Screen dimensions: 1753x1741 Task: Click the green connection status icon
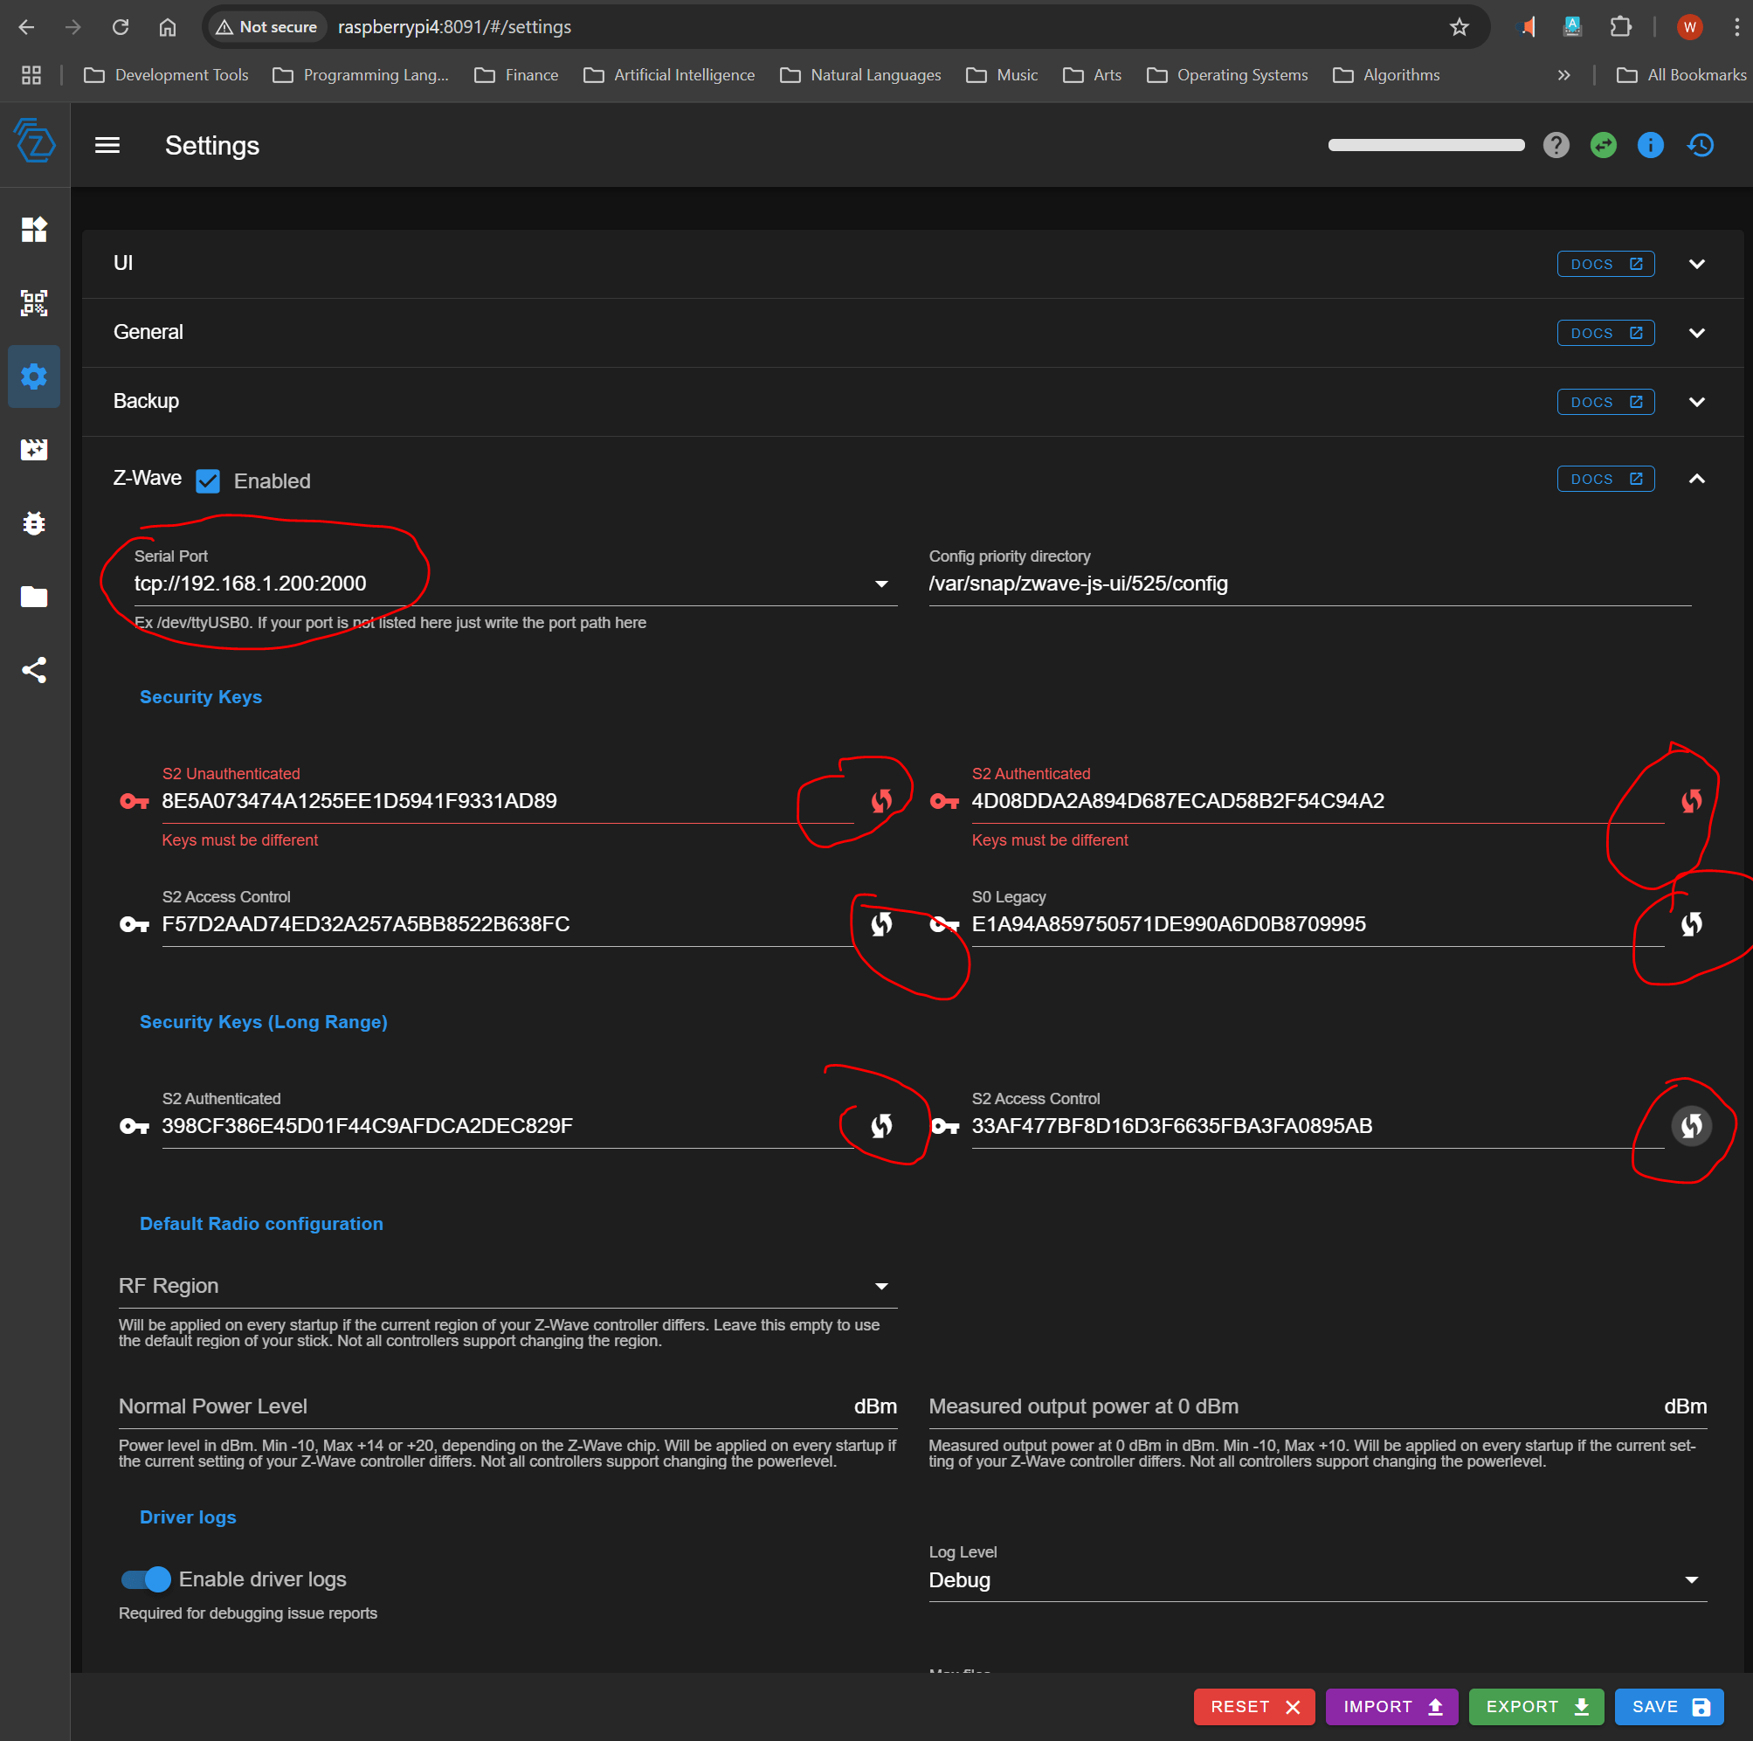[x=1604, y=145]
